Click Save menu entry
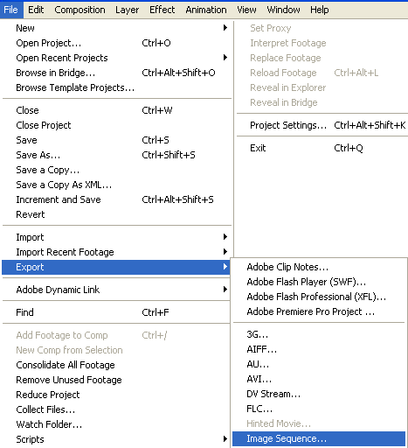 [116, 140]
